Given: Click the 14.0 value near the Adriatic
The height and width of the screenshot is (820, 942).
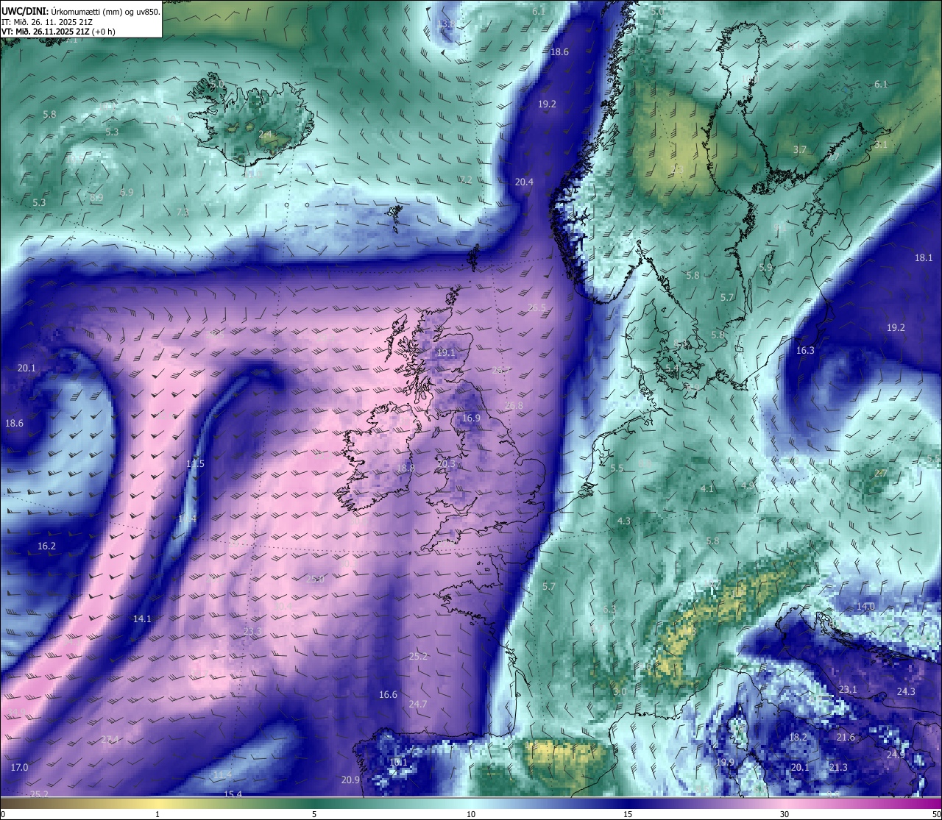Looking at the screenshot, I should [x=865, y=606].
